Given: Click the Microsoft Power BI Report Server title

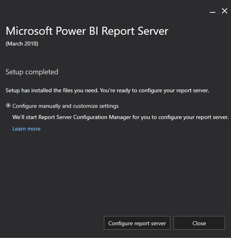Looking at the screenshot, I should pyautogui.click(x=87, y=31).
